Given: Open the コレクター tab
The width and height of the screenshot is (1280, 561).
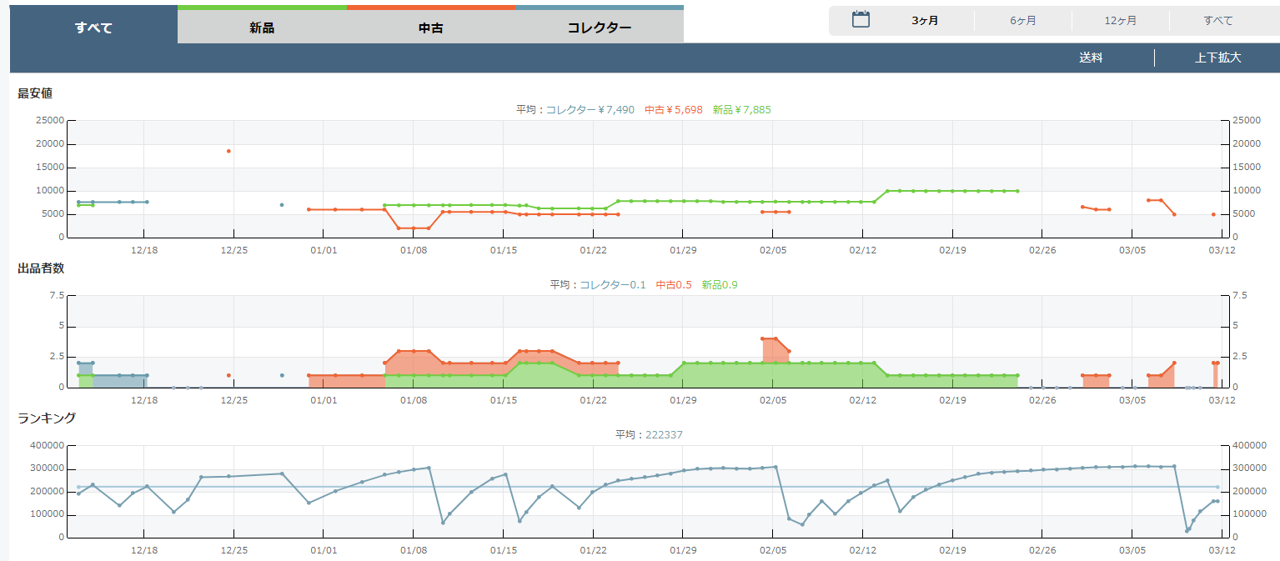Looking at the screenshot, I should coord(599,28).
